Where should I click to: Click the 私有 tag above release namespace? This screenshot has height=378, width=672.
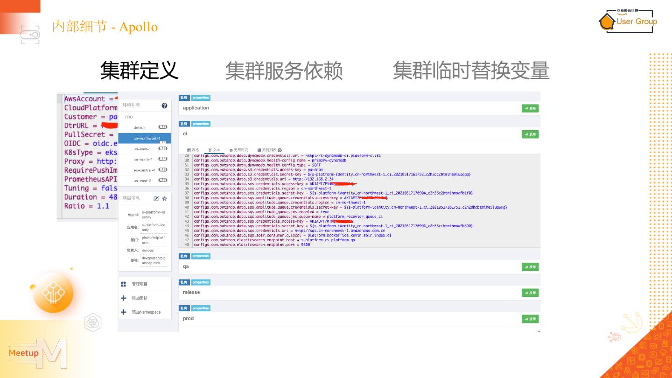[x=184, y=282]
